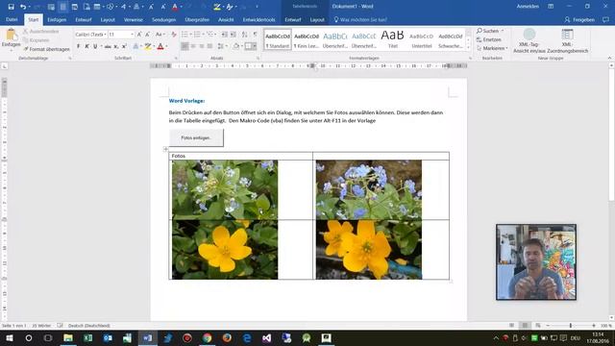Apply red font color in ribbon

(x=160, y=46)
